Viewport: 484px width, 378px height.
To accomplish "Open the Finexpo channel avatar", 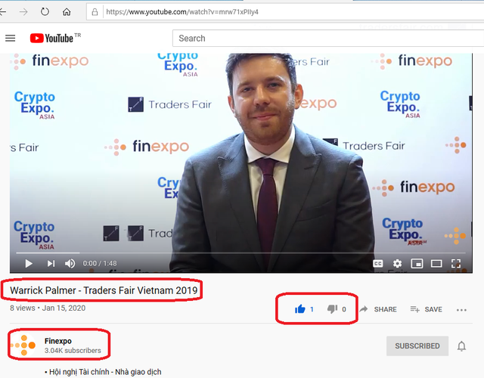I will (x=23, y=345).
